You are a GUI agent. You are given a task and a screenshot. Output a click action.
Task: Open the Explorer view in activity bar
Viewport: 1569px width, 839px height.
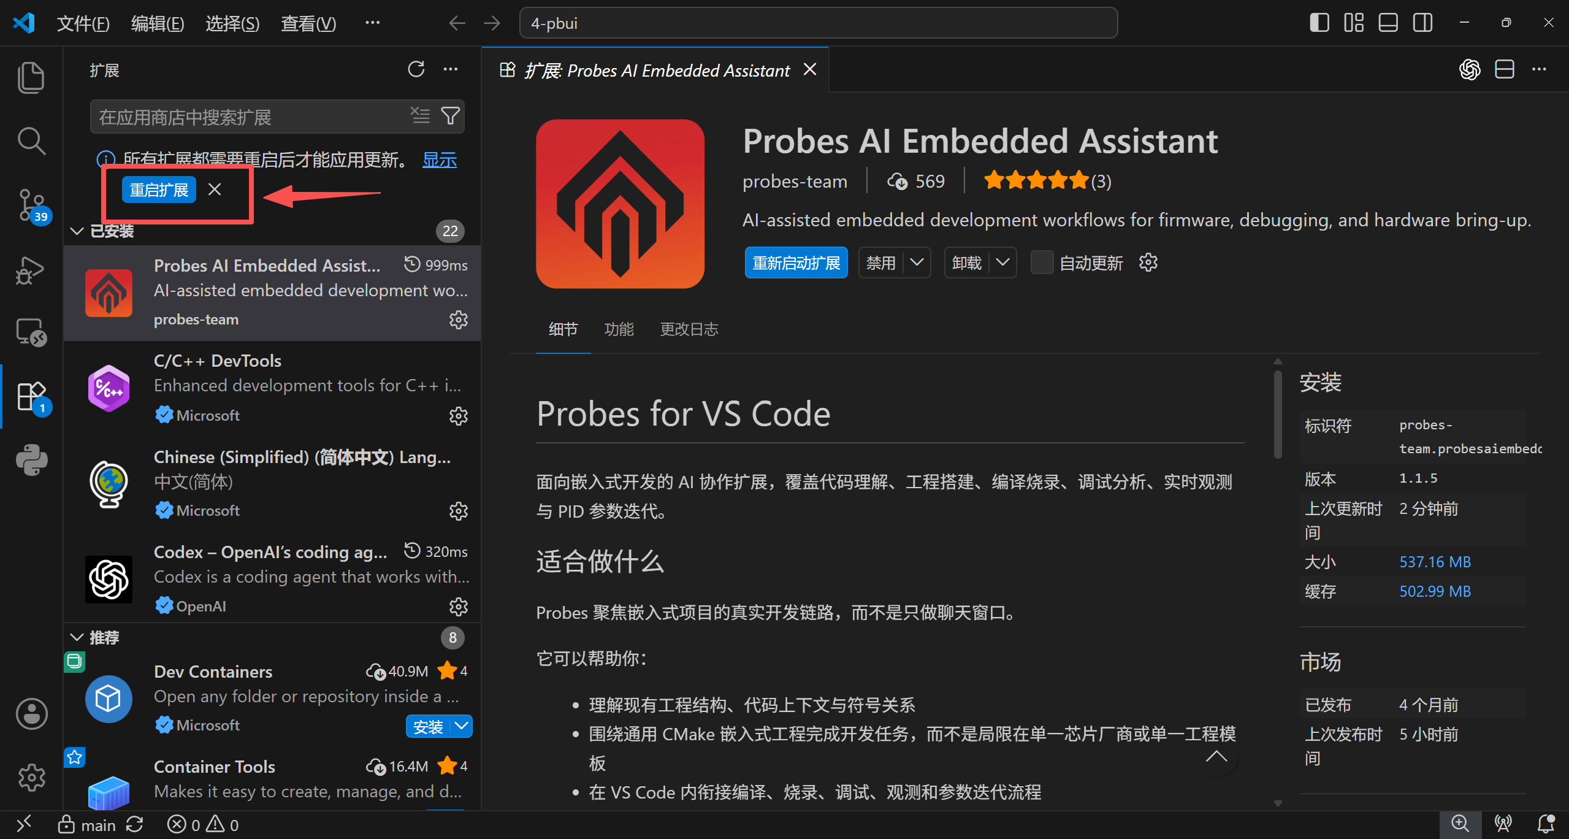pyautogui.click(x=31, y=78)
